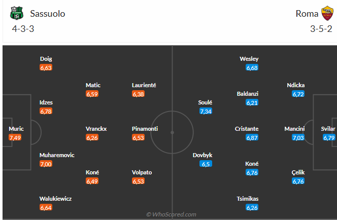This screenshot has width=337, height=220.
Task: Click Tsimikas's 6,26 rating badge
Action: 252,207
